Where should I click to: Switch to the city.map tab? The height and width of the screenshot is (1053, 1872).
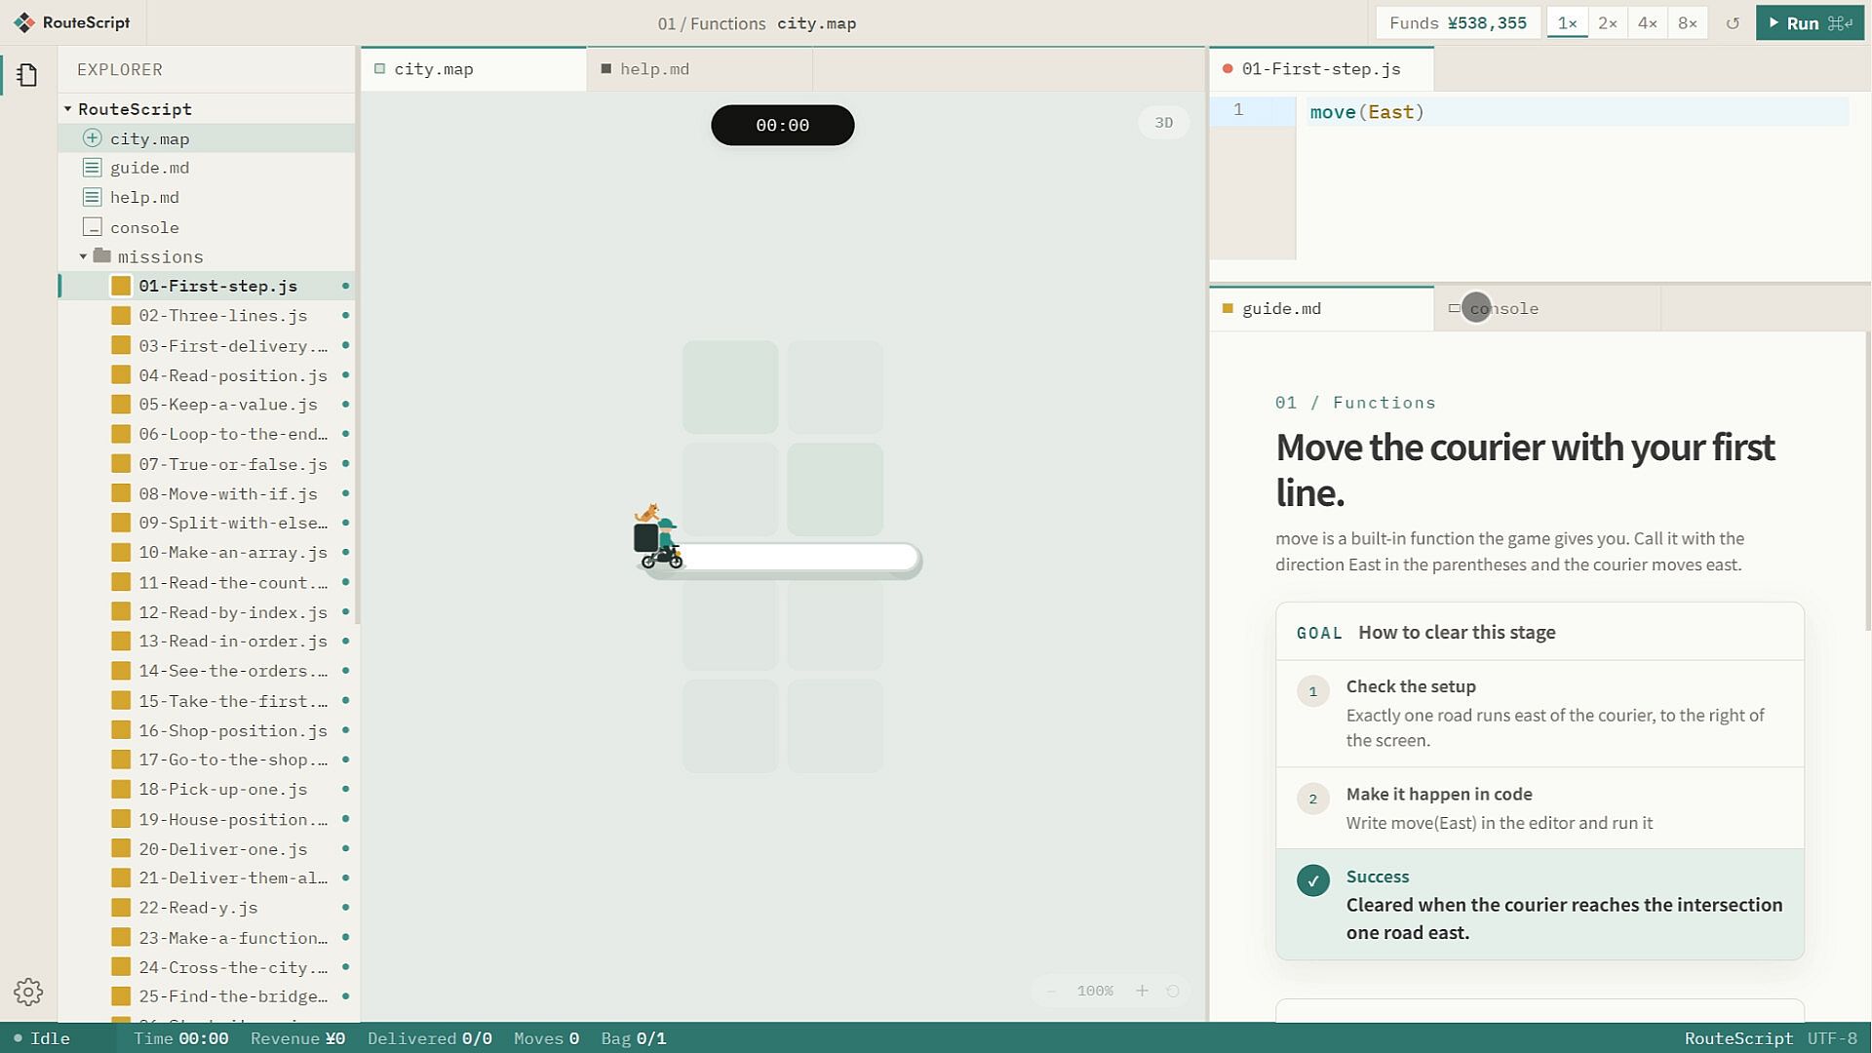(474, 69)
